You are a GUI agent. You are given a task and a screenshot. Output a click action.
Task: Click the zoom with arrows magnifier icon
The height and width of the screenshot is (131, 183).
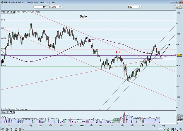pyautogui.click(x=172, y=129)
